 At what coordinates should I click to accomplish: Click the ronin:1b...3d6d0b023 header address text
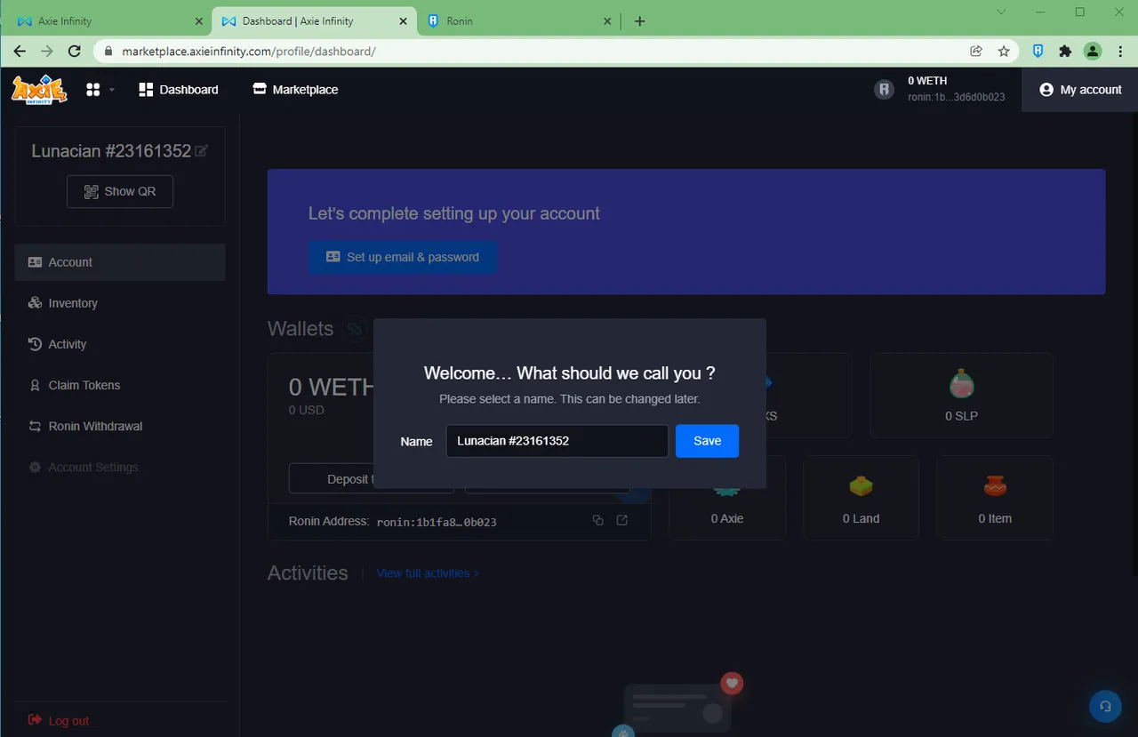(x=957, y=97)
